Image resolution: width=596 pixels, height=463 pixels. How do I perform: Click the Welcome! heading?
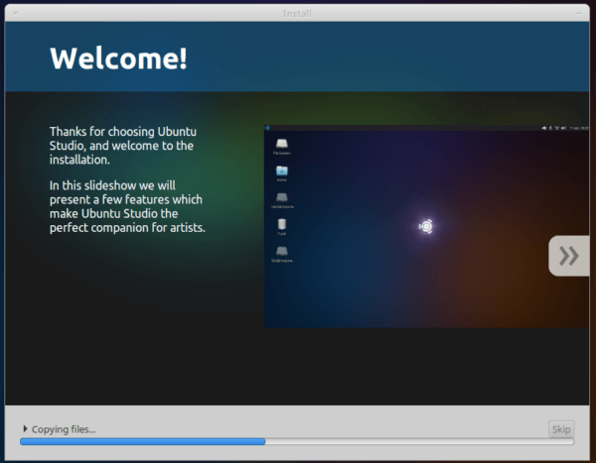[118, 58]
